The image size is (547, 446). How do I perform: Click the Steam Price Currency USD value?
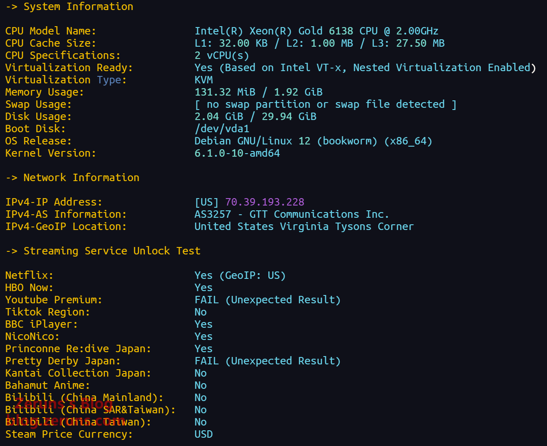[x=204, y=434]
